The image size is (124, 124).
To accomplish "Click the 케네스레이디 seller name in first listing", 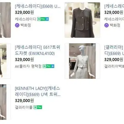I will [26, 19].
